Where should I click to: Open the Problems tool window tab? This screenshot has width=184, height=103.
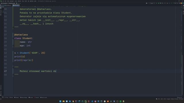(x=16, y=98)
